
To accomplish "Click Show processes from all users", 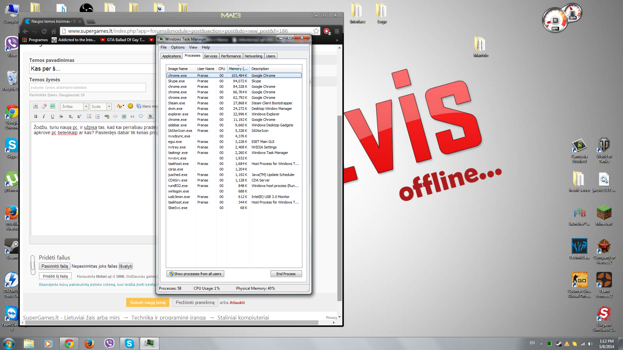I will click(x=195, y=274).
